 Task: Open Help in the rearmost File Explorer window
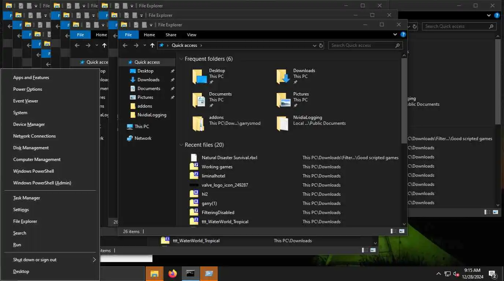coord(497,16)
